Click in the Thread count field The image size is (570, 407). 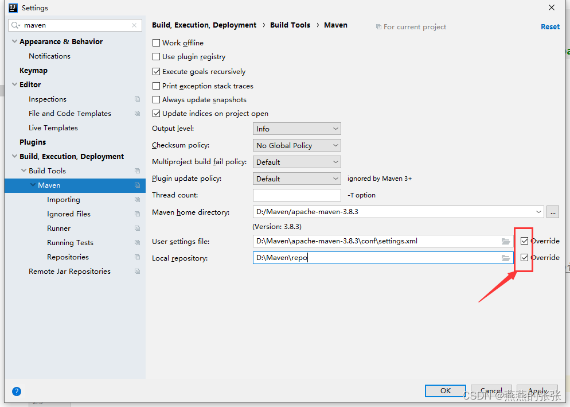coord(296,195)
